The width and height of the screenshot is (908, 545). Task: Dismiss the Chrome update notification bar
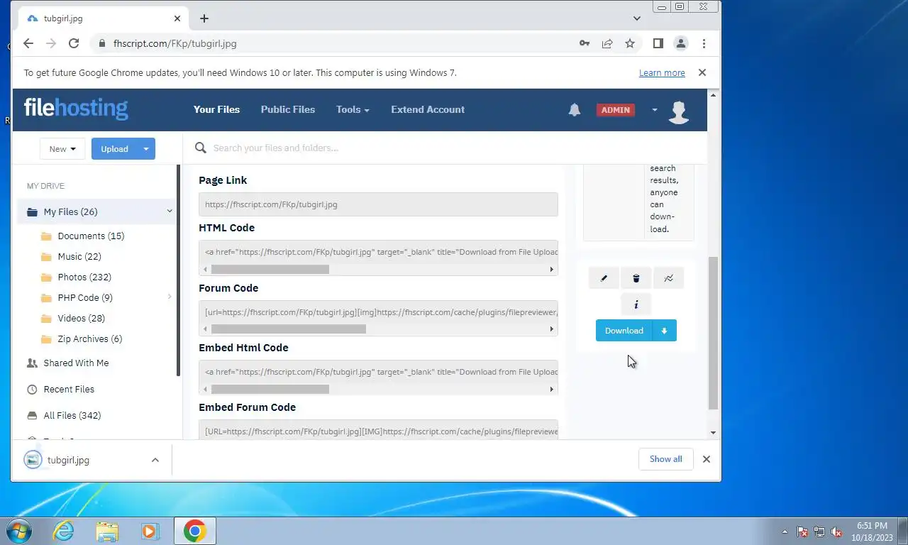(x=702, y=72)
